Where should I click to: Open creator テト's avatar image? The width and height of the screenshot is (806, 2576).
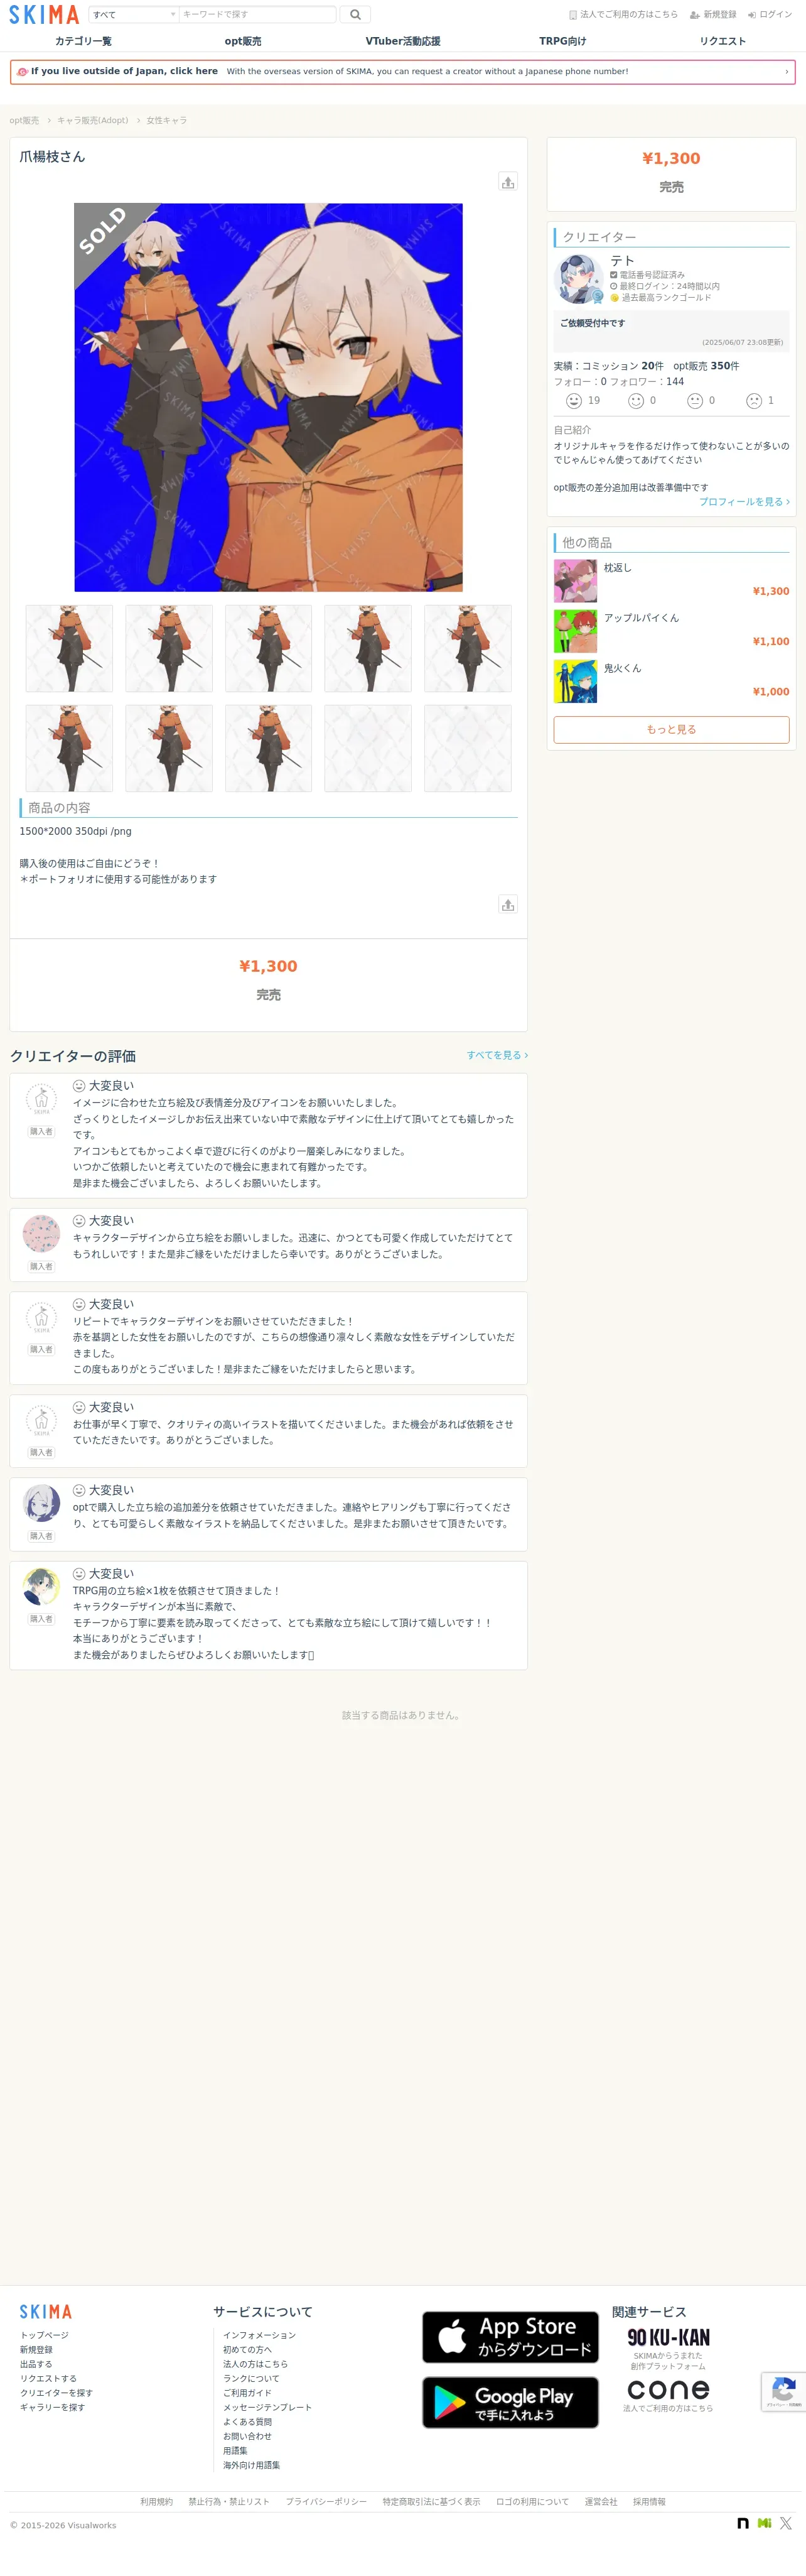[578, 279]
